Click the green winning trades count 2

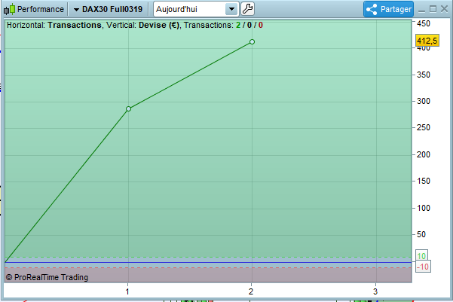pos(238,25)
